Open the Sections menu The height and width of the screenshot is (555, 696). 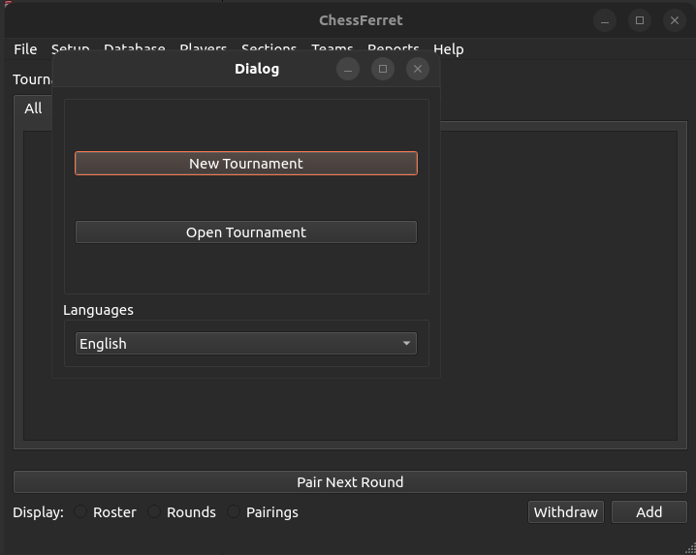pos(269,47)
